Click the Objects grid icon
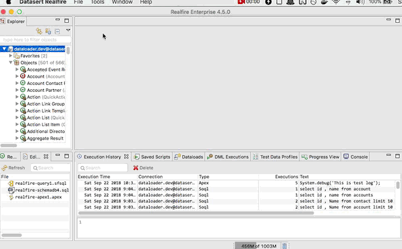This screenshot has height=249, width=402. 17,62
